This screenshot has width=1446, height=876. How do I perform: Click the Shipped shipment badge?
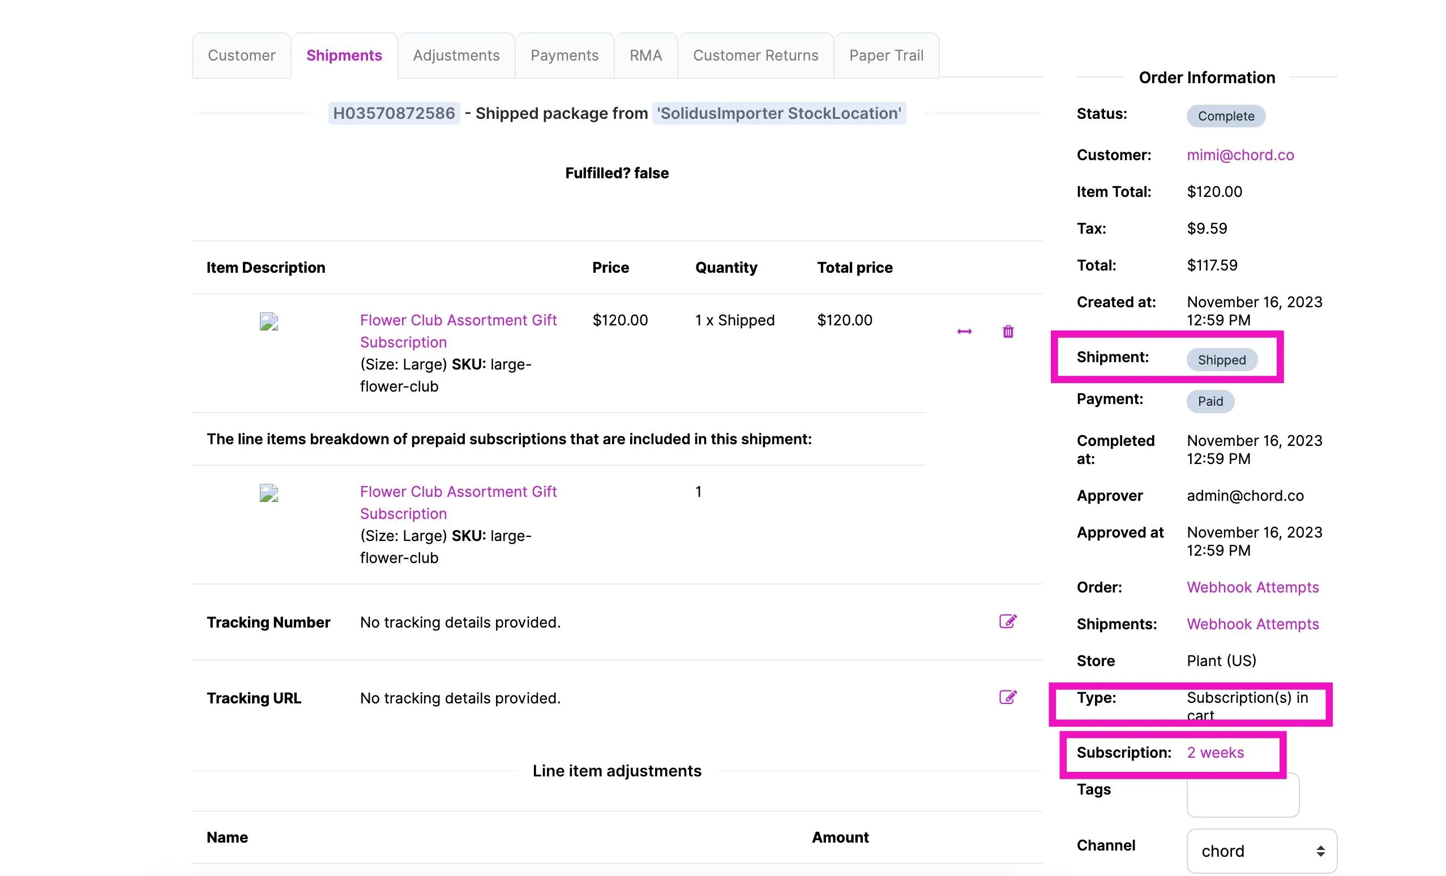coord(1222,360)
